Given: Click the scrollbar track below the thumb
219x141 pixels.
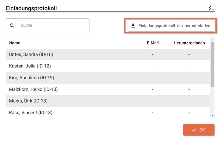Looking at the screenshot, I should pos(212,100).
